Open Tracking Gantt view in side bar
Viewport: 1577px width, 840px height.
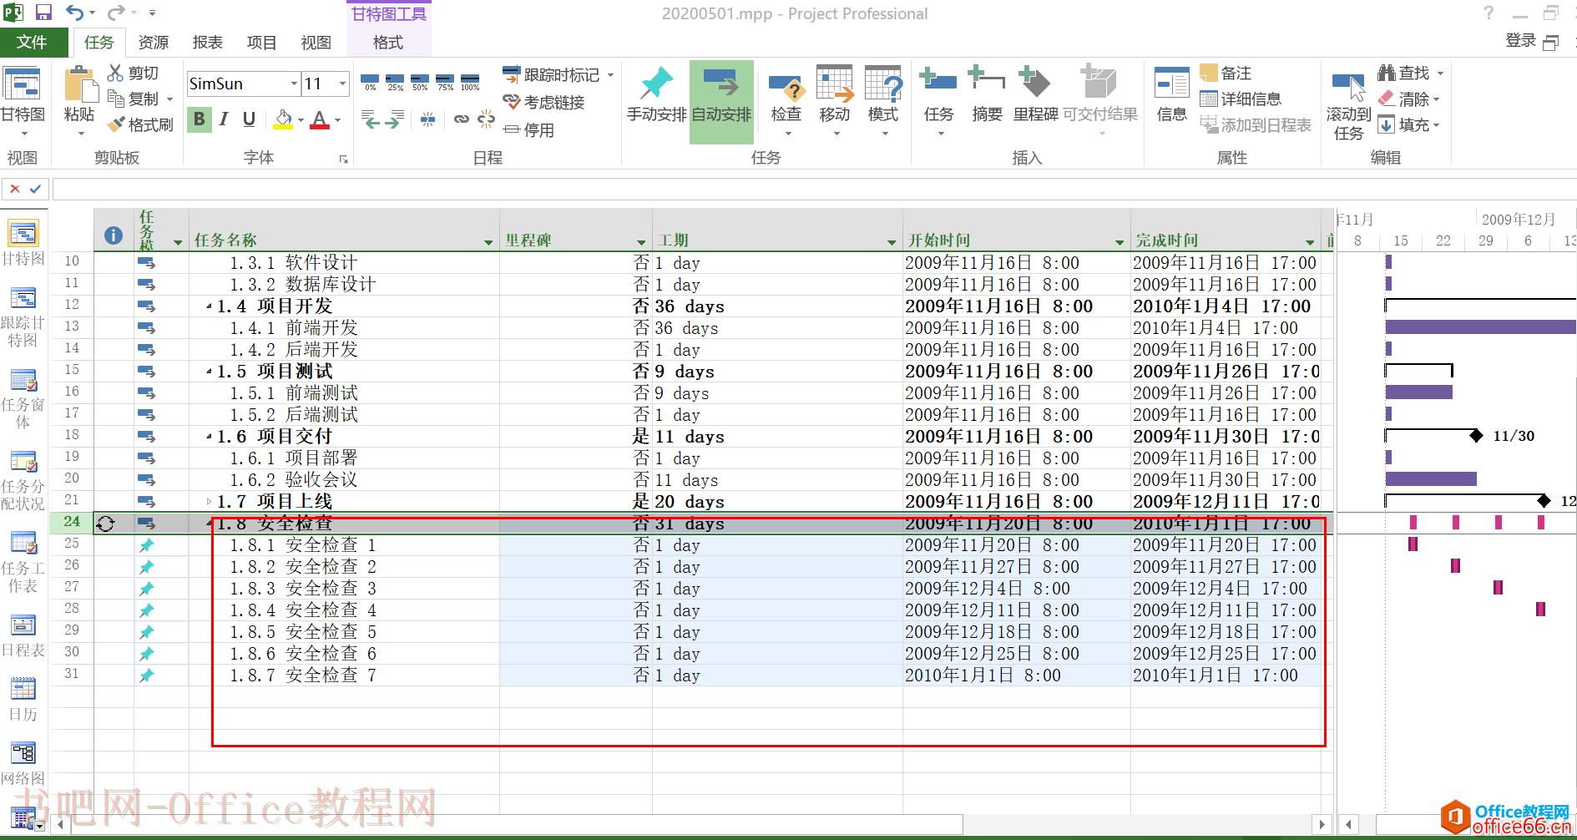pos(23,317)
